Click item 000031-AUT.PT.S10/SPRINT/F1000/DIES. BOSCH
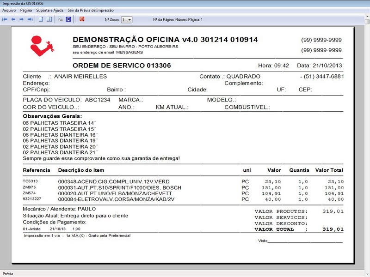Image resolution: width=370 pixels, height=277 pixels. coord(120,188)
